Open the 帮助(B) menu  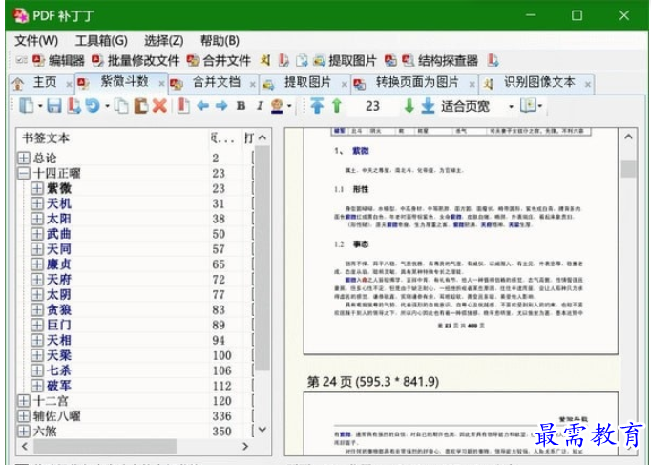pyautogui.click(x=220, y=41)
